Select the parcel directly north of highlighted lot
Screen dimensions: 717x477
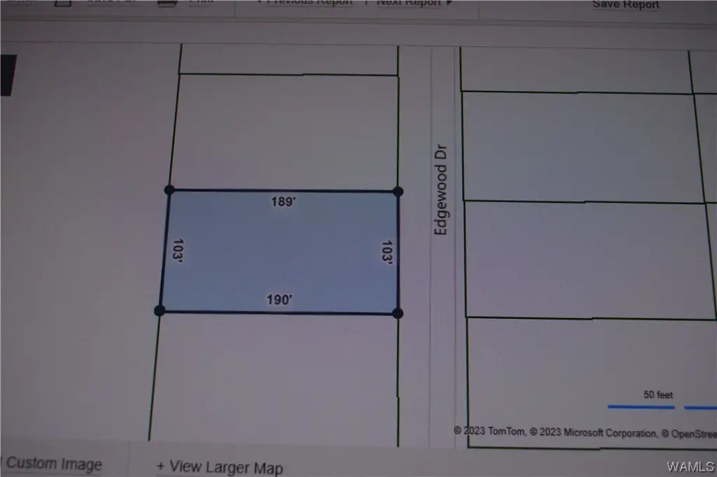284,131
